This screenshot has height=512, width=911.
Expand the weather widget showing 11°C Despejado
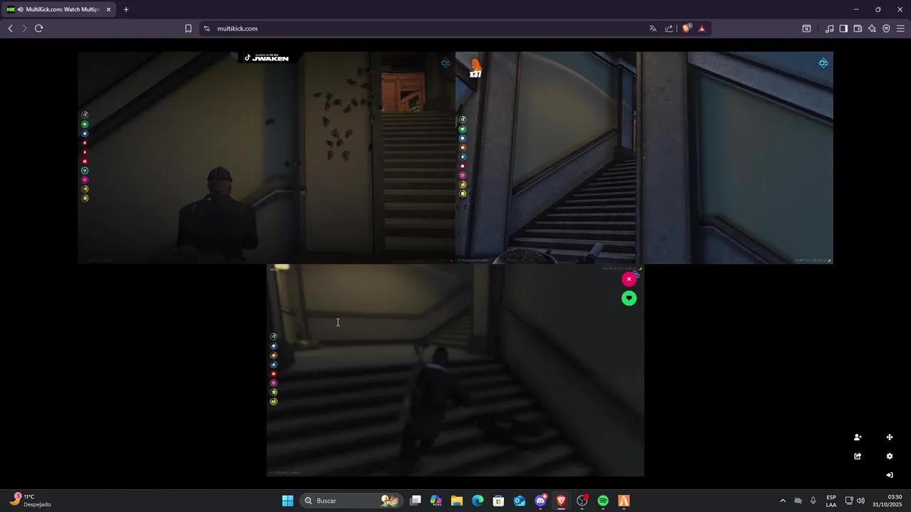tap(28, 501)
